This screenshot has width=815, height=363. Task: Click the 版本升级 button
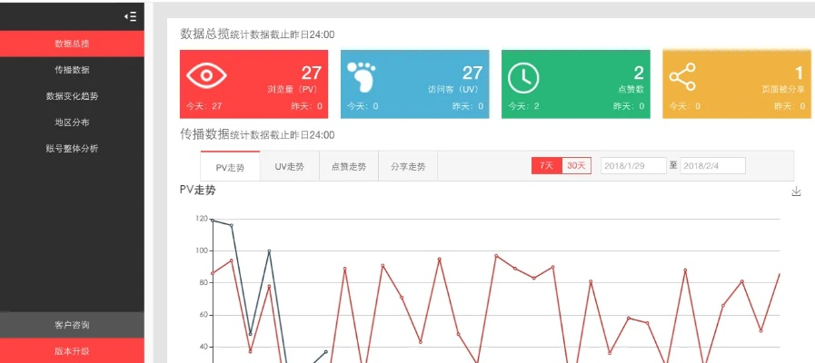pyautogui.click(x=72, y=350)
